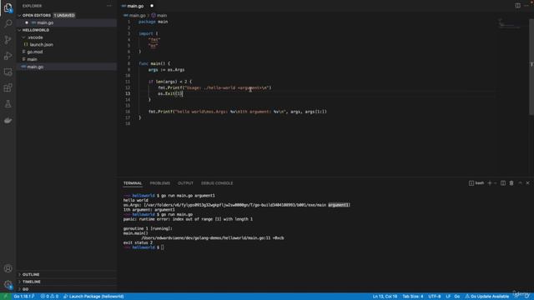Open the Source Control view
Viewport: 534px width, 300px height.
[x=8, y=40]
